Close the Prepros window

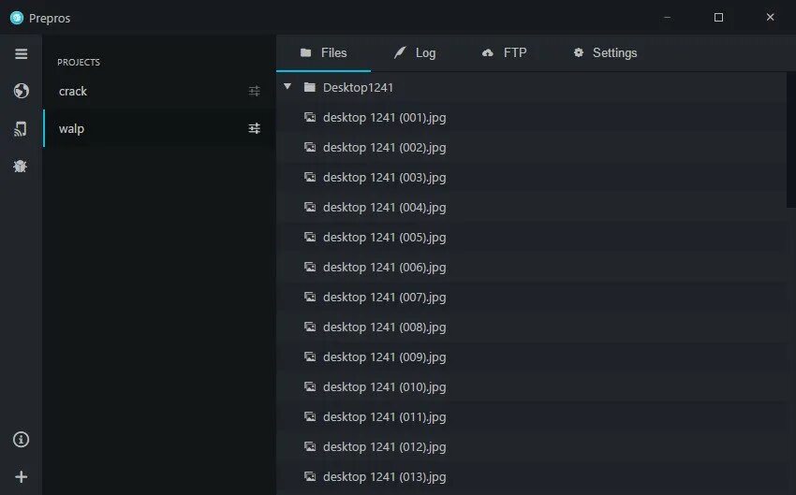point(770,17)
